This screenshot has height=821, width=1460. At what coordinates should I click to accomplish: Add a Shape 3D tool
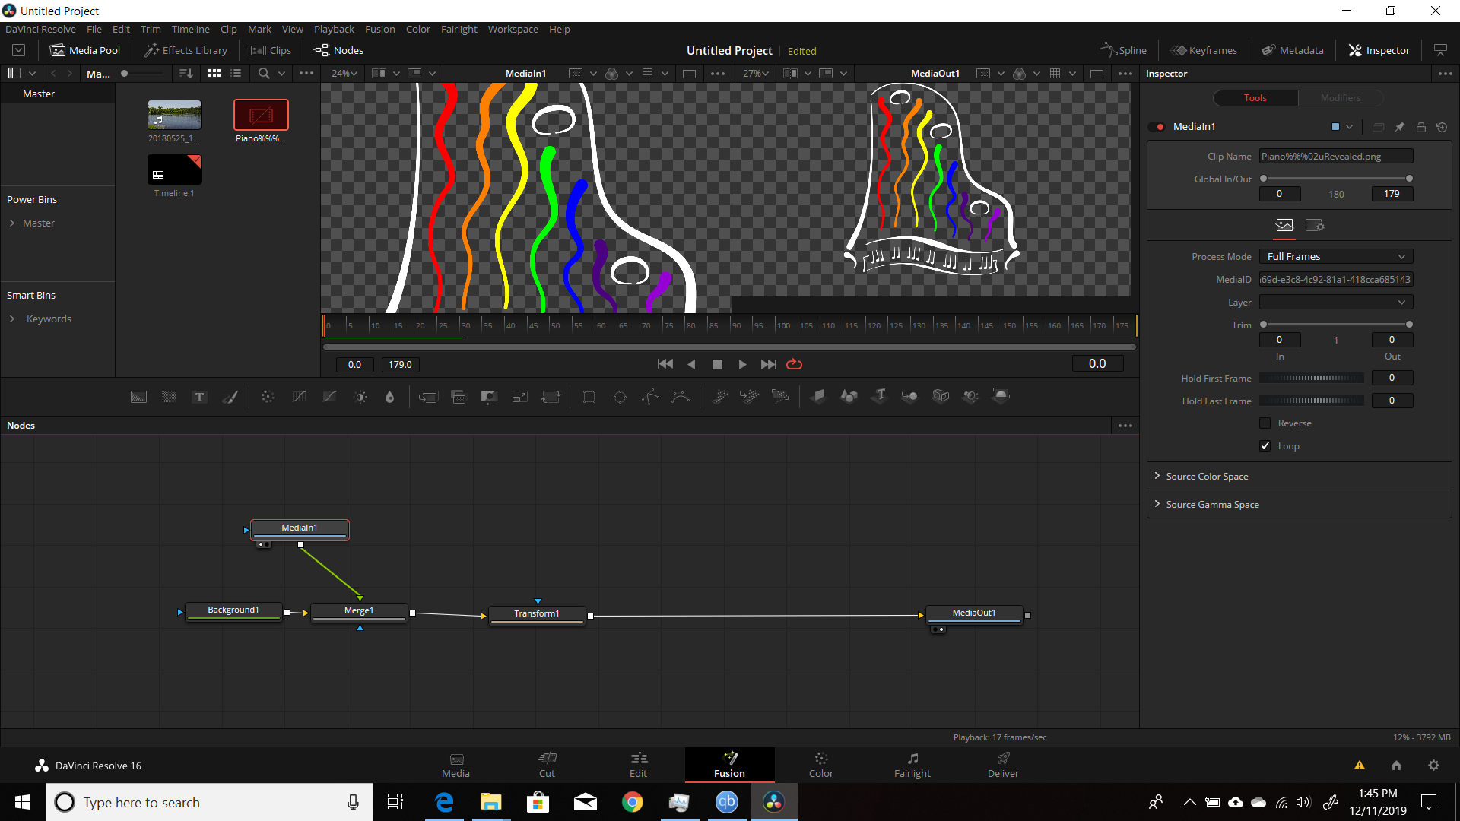tap(849, 396)
